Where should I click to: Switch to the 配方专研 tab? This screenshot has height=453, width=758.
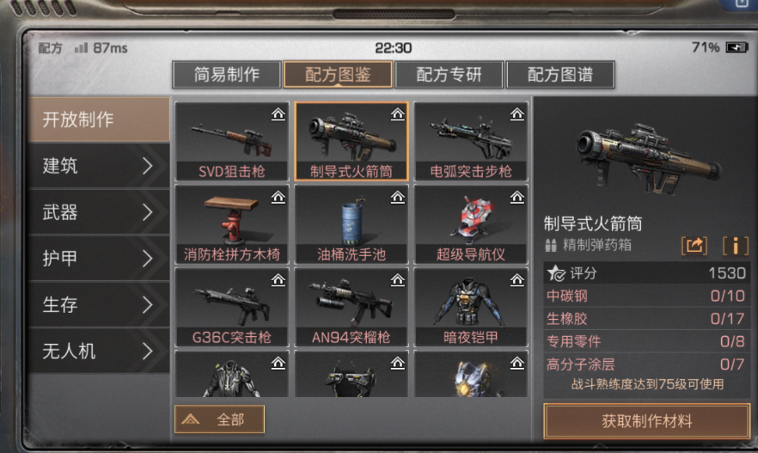pyautogui.click(x=449, y=75)
